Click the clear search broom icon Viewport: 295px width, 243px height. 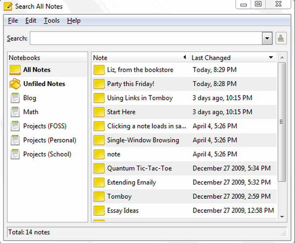point(281,38)
